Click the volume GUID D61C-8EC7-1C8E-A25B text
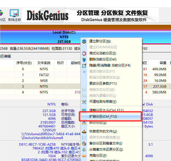Screen dimensions: 171x161 (37, 145)
